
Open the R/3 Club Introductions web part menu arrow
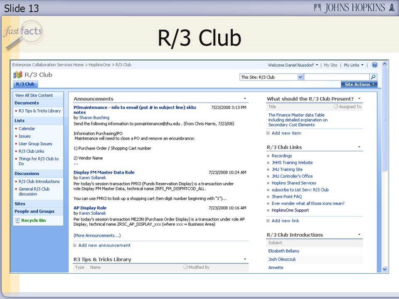(359, 234)
